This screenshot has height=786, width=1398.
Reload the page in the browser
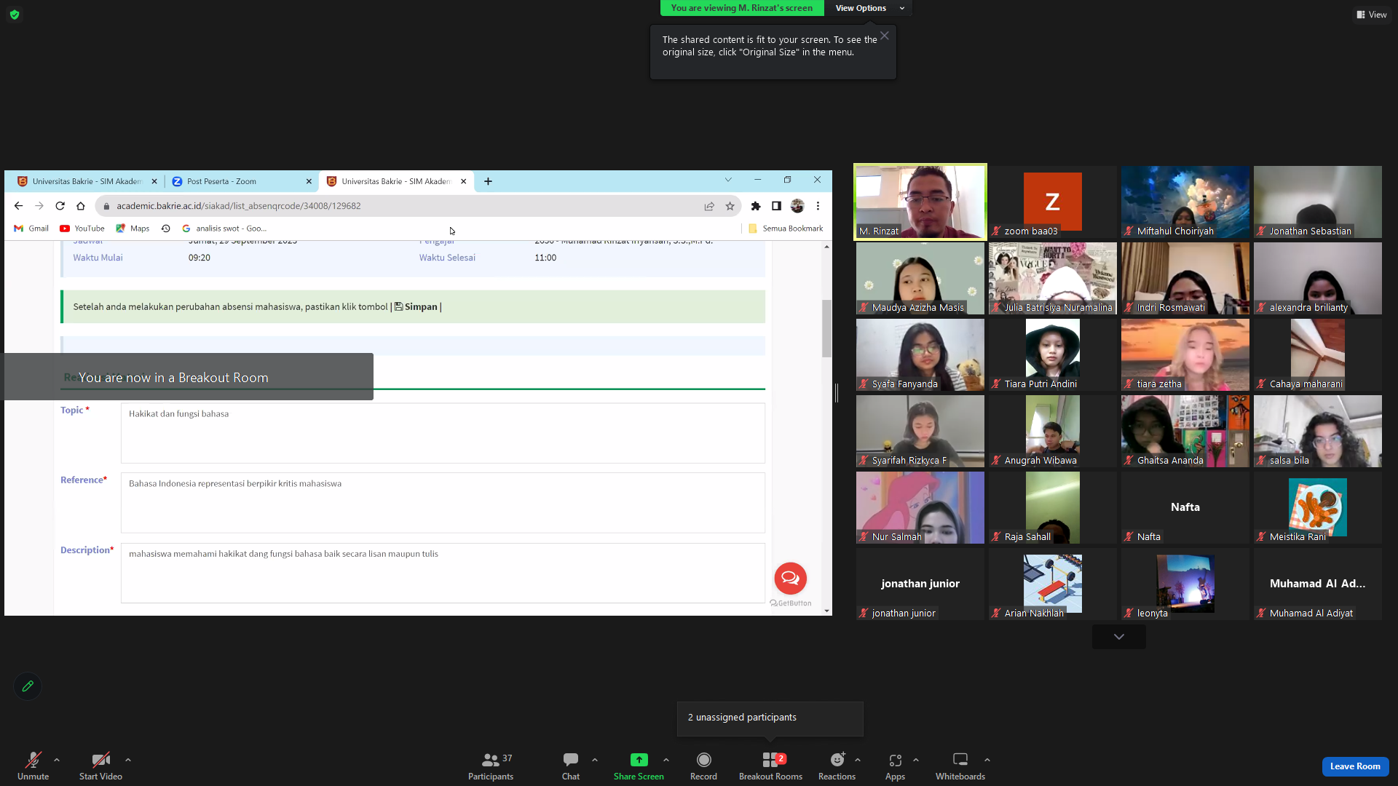click(x=60, y=206)
